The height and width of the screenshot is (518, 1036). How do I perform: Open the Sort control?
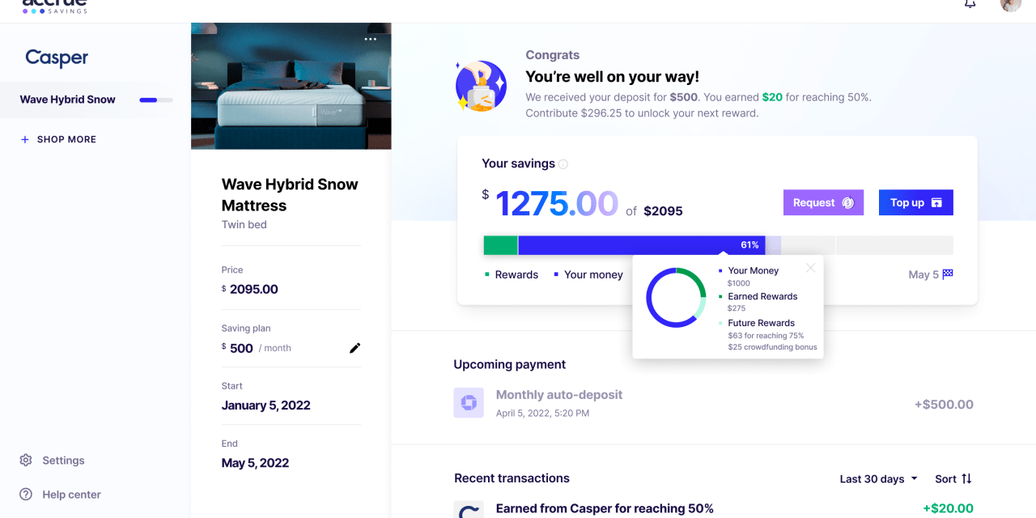coord(953,479)
